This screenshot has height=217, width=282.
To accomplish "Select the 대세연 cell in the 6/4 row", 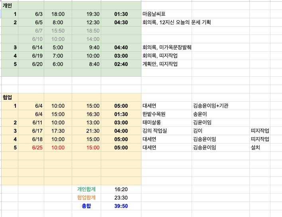I will pyautogui.click(x=166, y=106).
